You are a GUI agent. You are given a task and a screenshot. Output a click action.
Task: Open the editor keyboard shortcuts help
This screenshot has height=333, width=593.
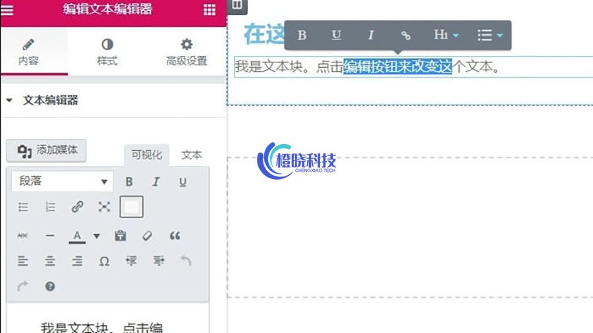tap(50, 286)
